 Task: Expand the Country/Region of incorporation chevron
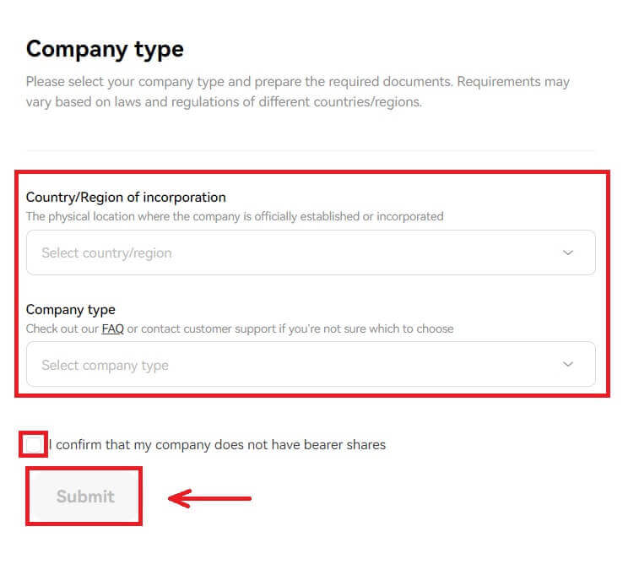(568, 252)
